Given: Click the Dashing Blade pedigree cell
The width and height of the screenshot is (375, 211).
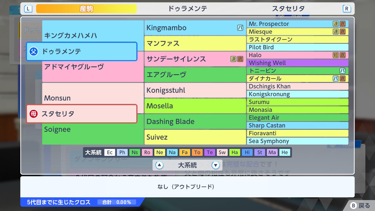Looking at the screenshot, I should coord(195,121).
